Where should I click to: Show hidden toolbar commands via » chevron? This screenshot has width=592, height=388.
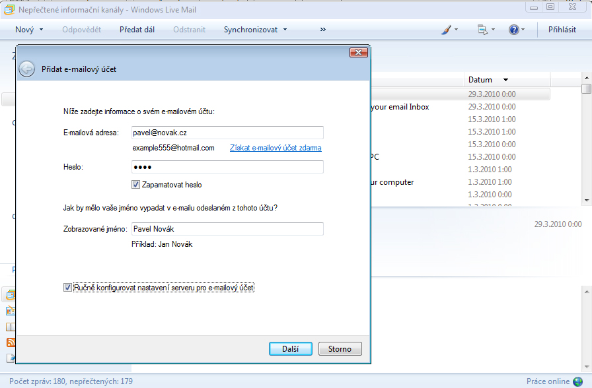click(323, 30)
